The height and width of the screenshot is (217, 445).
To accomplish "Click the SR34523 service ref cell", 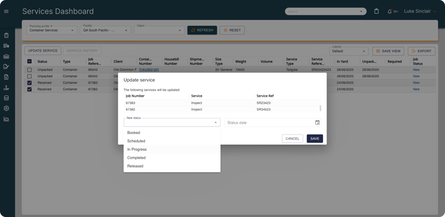I will pyautogui.click(x=263, y=109).
